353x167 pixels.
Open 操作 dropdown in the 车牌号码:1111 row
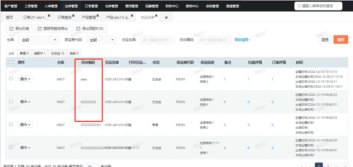(25, 148)
